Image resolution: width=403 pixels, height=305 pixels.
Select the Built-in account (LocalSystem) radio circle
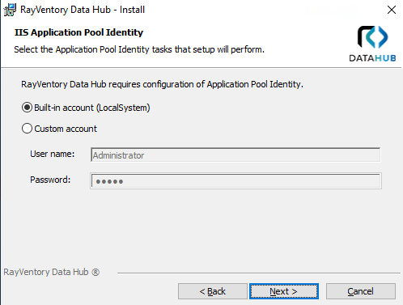coord(27,108)
